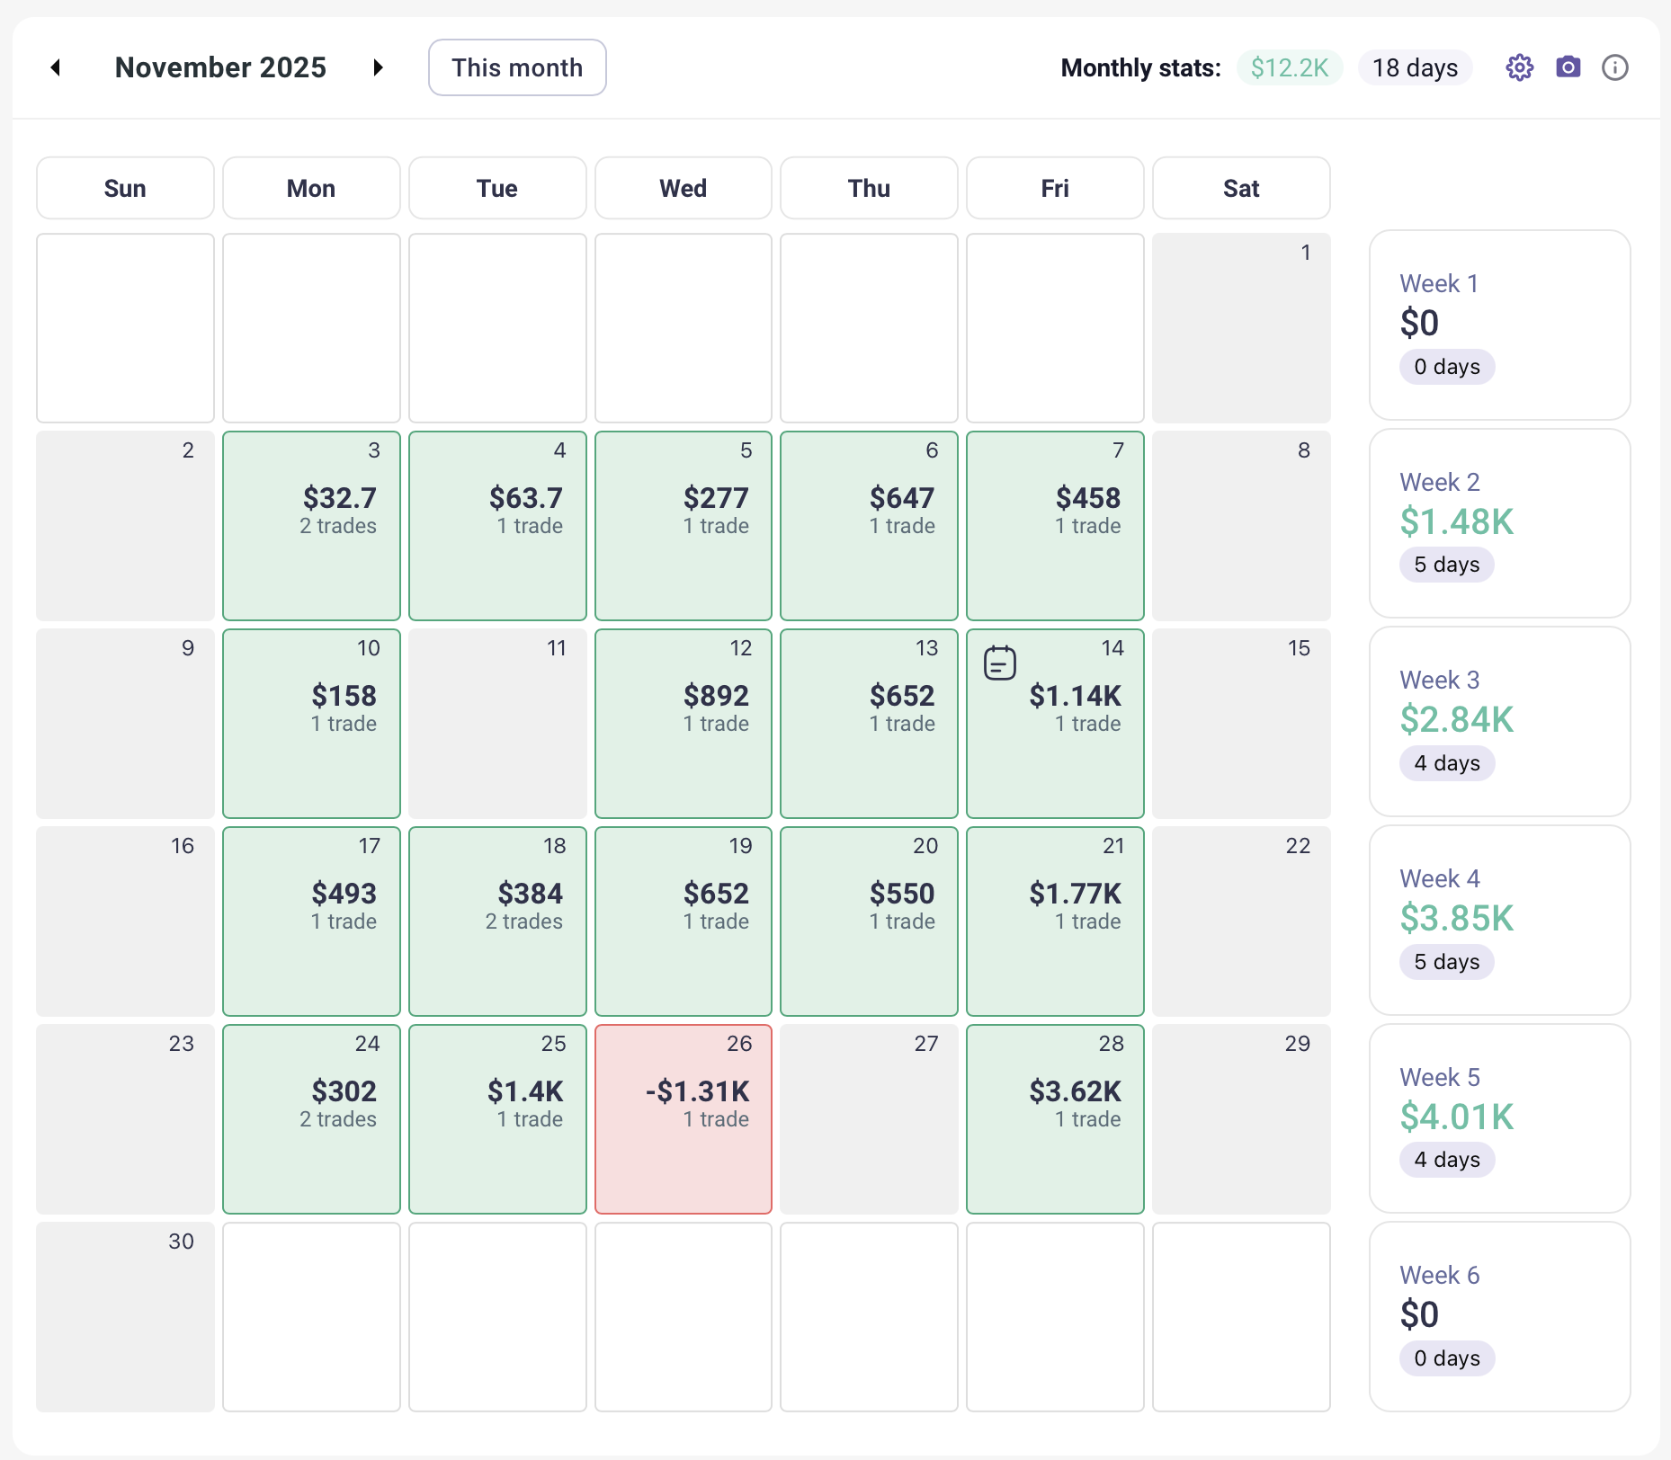The image size is (1671, 1460).
Task: Select the Week 3 summary card
Action: tap(1499, 722)
